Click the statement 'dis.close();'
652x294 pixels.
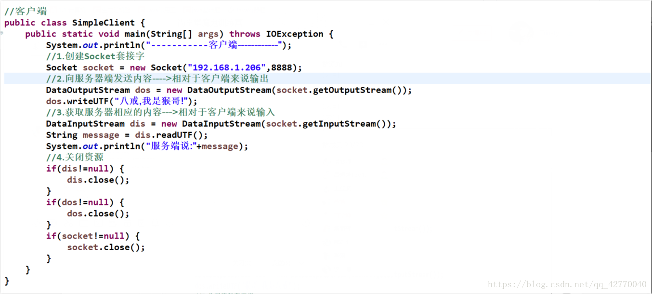coord(98,180)
